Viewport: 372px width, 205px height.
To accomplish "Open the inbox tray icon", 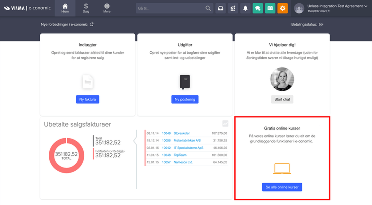I will click(x=221, y=8).
